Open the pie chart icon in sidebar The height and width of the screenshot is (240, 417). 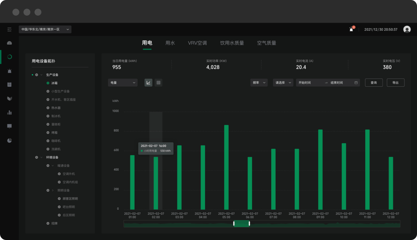10,141
